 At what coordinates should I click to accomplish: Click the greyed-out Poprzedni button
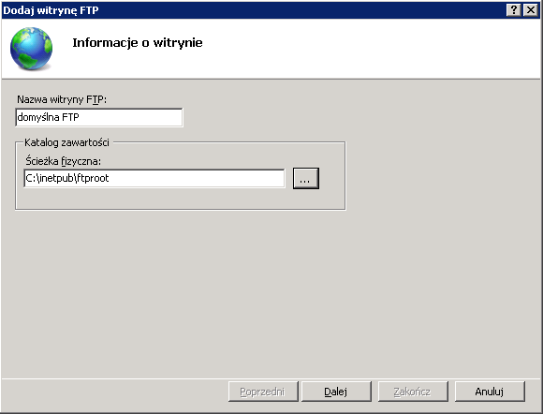point(263,392)
